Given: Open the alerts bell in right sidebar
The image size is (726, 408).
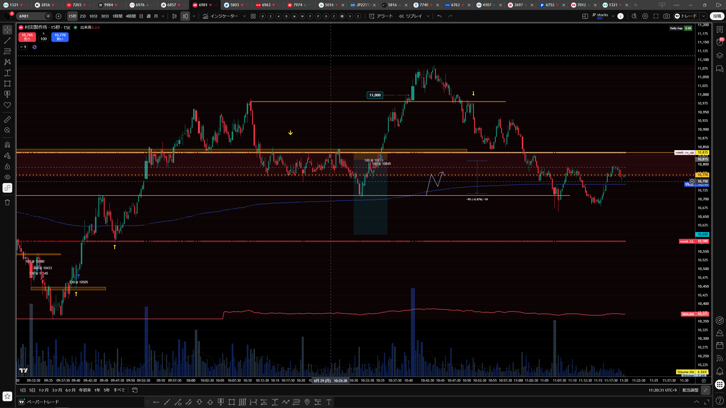Looking at the screenshot, I should point(719,371).
